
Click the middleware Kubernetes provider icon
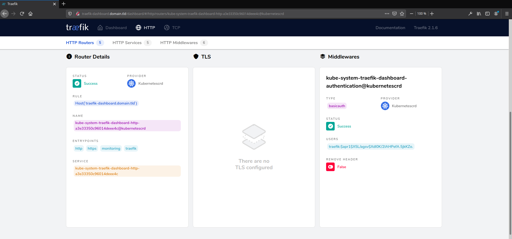point(385,106)
